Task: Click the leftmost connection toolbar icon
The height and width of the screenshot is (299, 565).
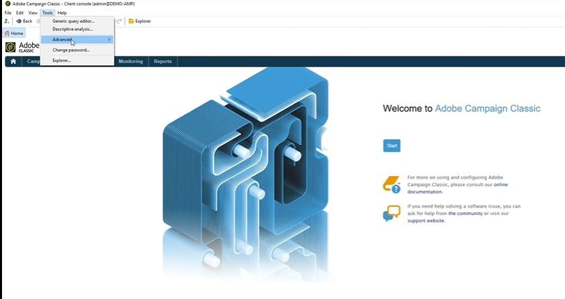Action: pos(7,22)
